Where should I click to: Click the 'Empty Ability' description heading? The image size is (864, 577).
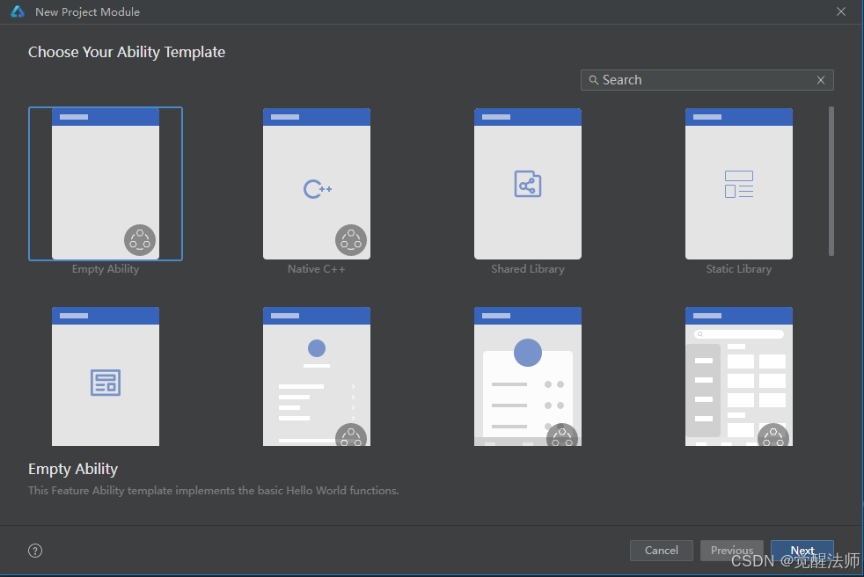(x=73, y=469)
